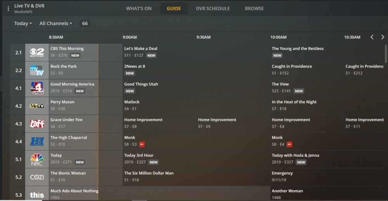Open Today with Hoda & Jenna listing

[x=327, y=159]
